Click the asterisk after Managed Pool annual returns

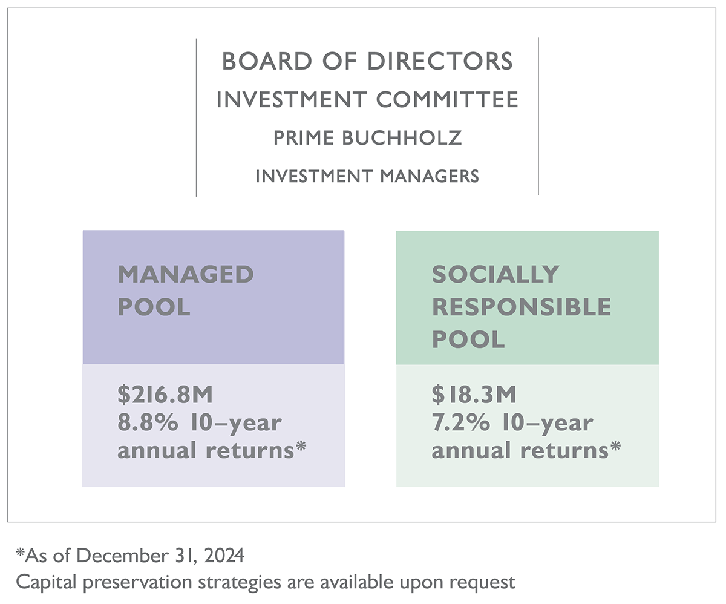click(301, 448)
